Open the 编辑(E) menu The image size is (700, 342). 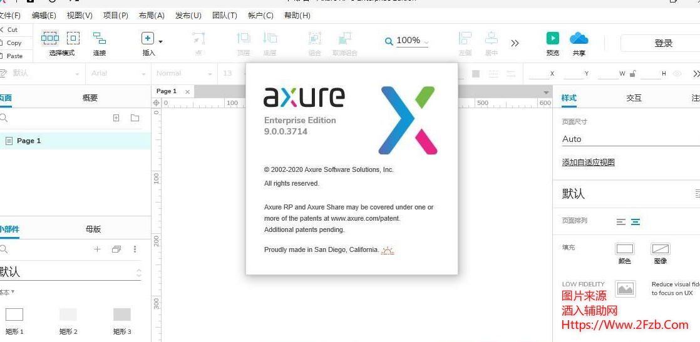point(44,16)
